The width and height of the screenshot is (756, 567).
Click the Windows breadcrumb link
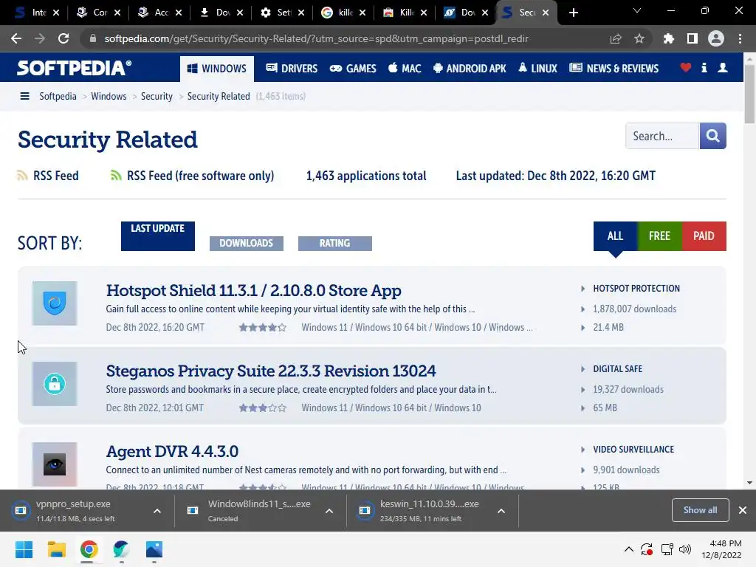pyautogui.click(x=109, y=96)
